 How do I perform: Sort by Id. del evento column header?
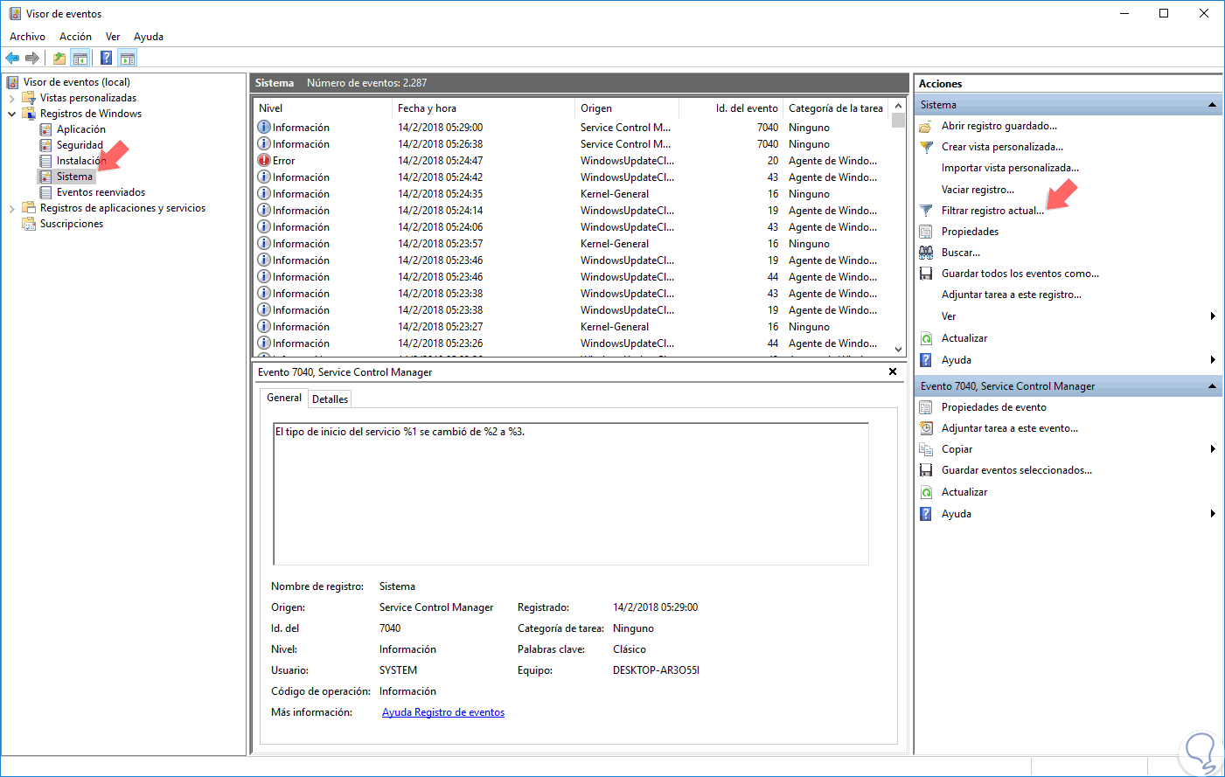[731, 108]
